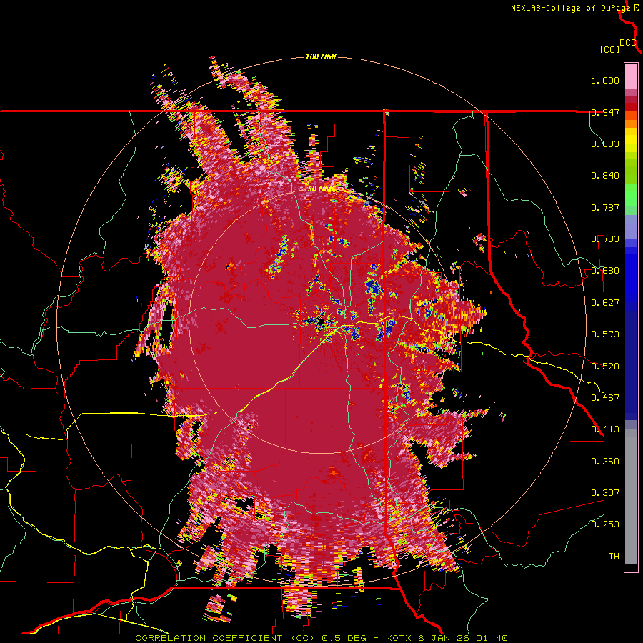Select the 0.413 scale value
This screenshot has width=643, height=643.
(x=605, y=429)
